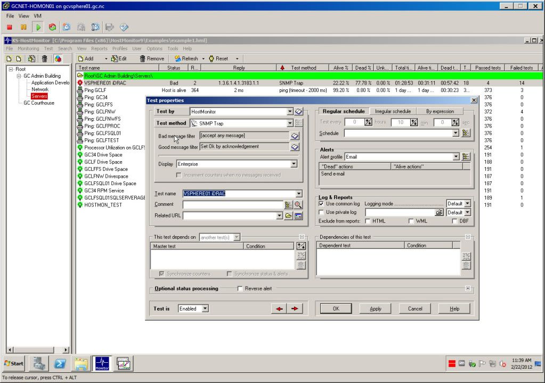Screen dimensions: 545x383
Task: Toggle Use private log checkbox
Action: (321, 212)
